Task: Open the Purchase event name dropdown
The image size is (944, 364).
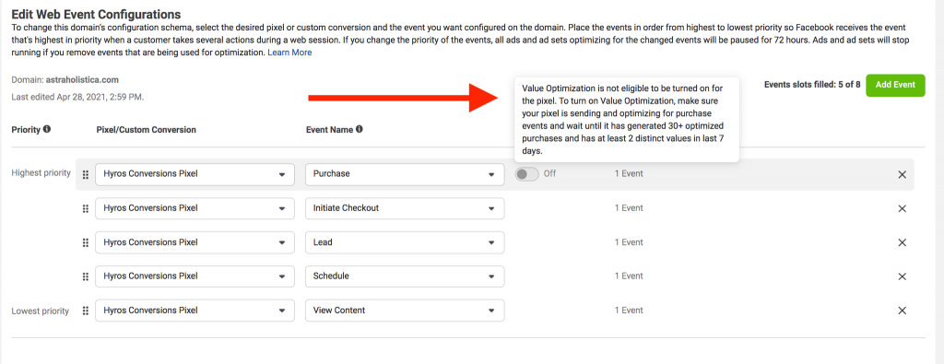Action: pos(405,174)
